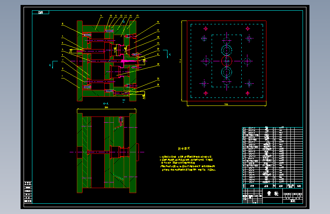Click the 技术要求 technical requirements heading

coord(184,149)
